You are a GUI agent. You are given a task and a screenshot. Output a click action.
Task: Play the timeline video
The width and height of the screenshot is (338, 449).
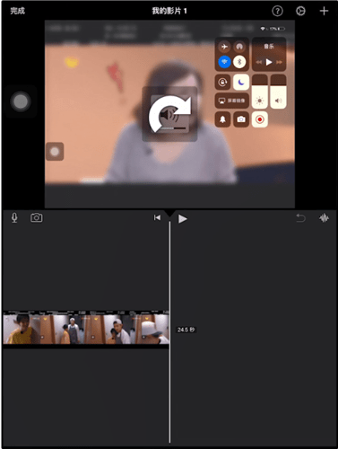183,219
